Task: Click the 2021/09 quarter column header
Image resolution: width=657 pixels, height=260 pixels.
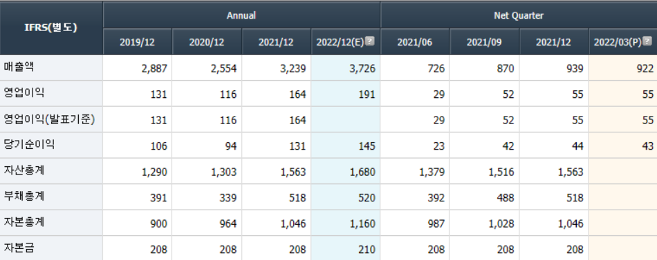Action: tap(484, 42)
